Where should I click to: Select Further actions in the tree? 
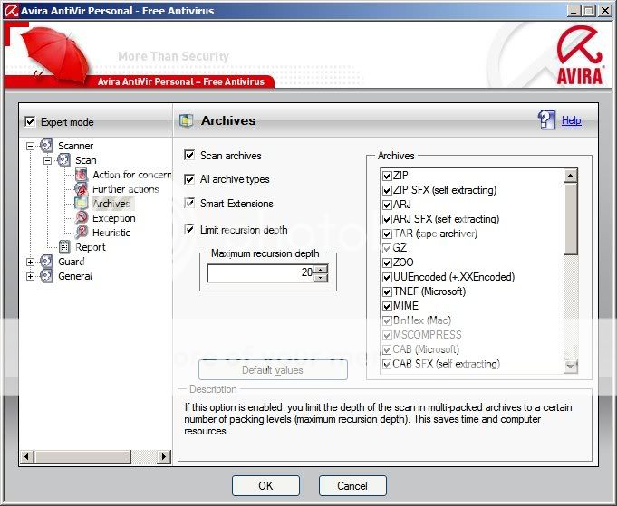[x=126, y=189]
